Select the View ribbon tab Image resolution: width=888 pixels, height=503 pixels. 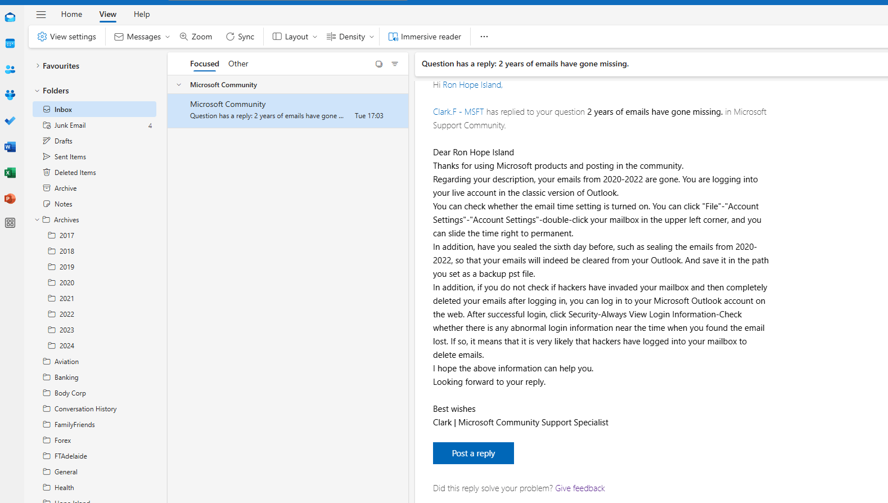108,14
